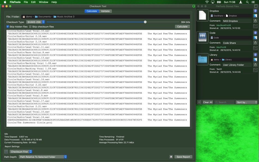The width and height of the screenshot is (259, 162).
Task: Click the print report icon
Action: (x=171, y=157)
